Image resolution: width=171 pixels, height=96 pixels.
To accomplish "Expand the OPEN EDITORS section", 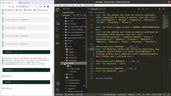I will [x=68, y=13].
